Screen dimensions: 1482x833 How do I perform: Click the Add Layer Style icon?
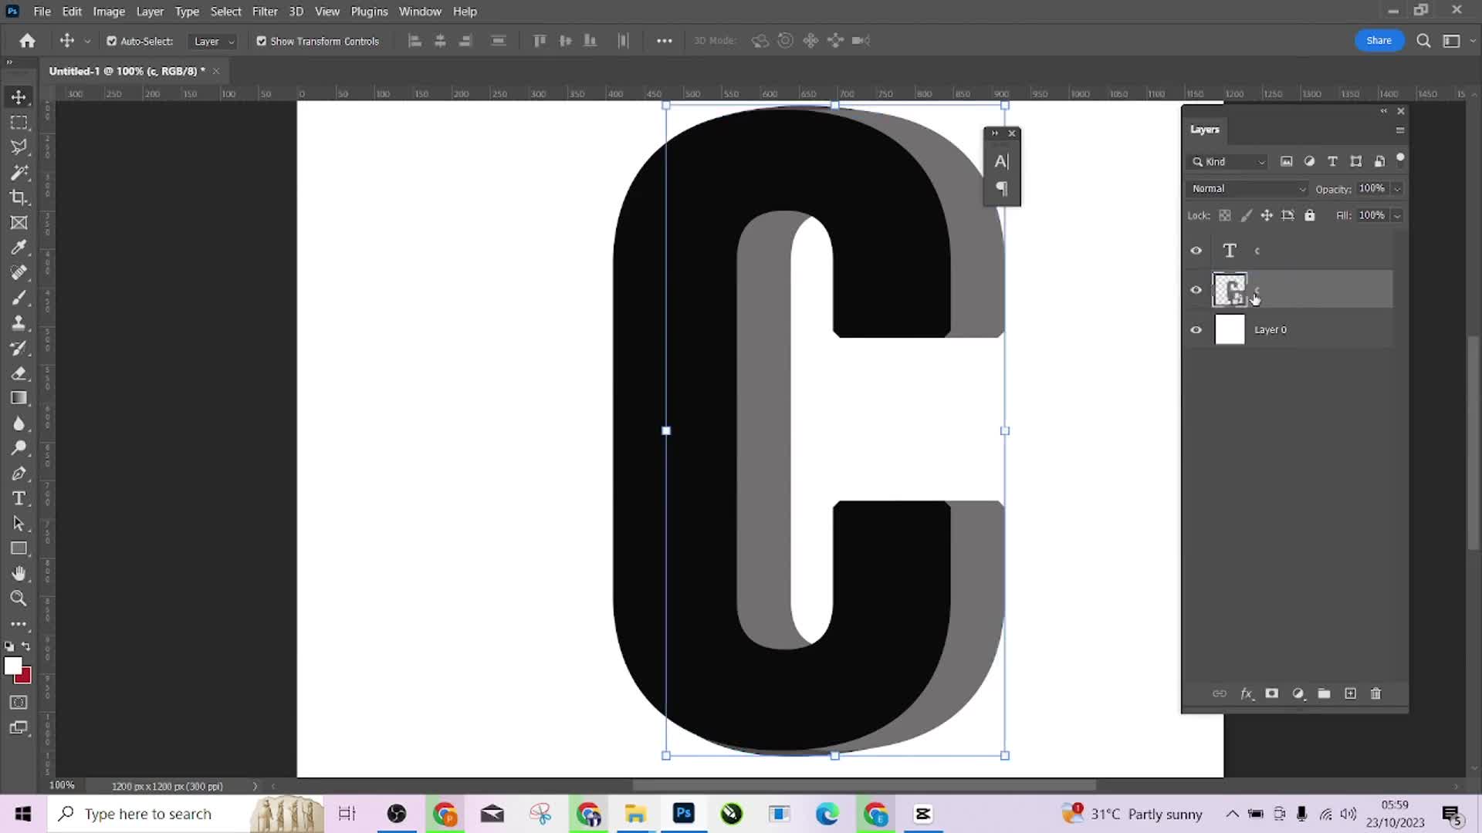point(1247,693)
